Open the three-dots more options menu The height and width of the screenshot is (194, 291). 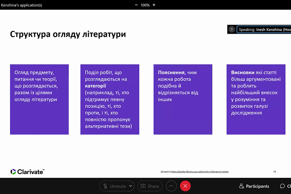point(171,186)
